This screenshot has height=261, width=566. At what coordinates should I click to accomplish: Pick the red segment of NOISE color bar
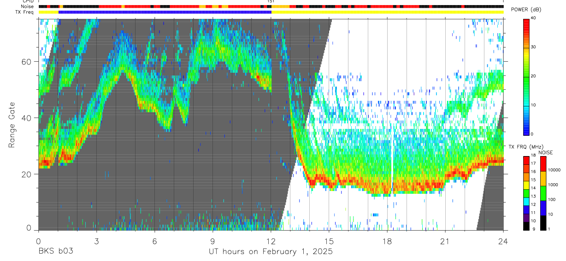(543, 164)
